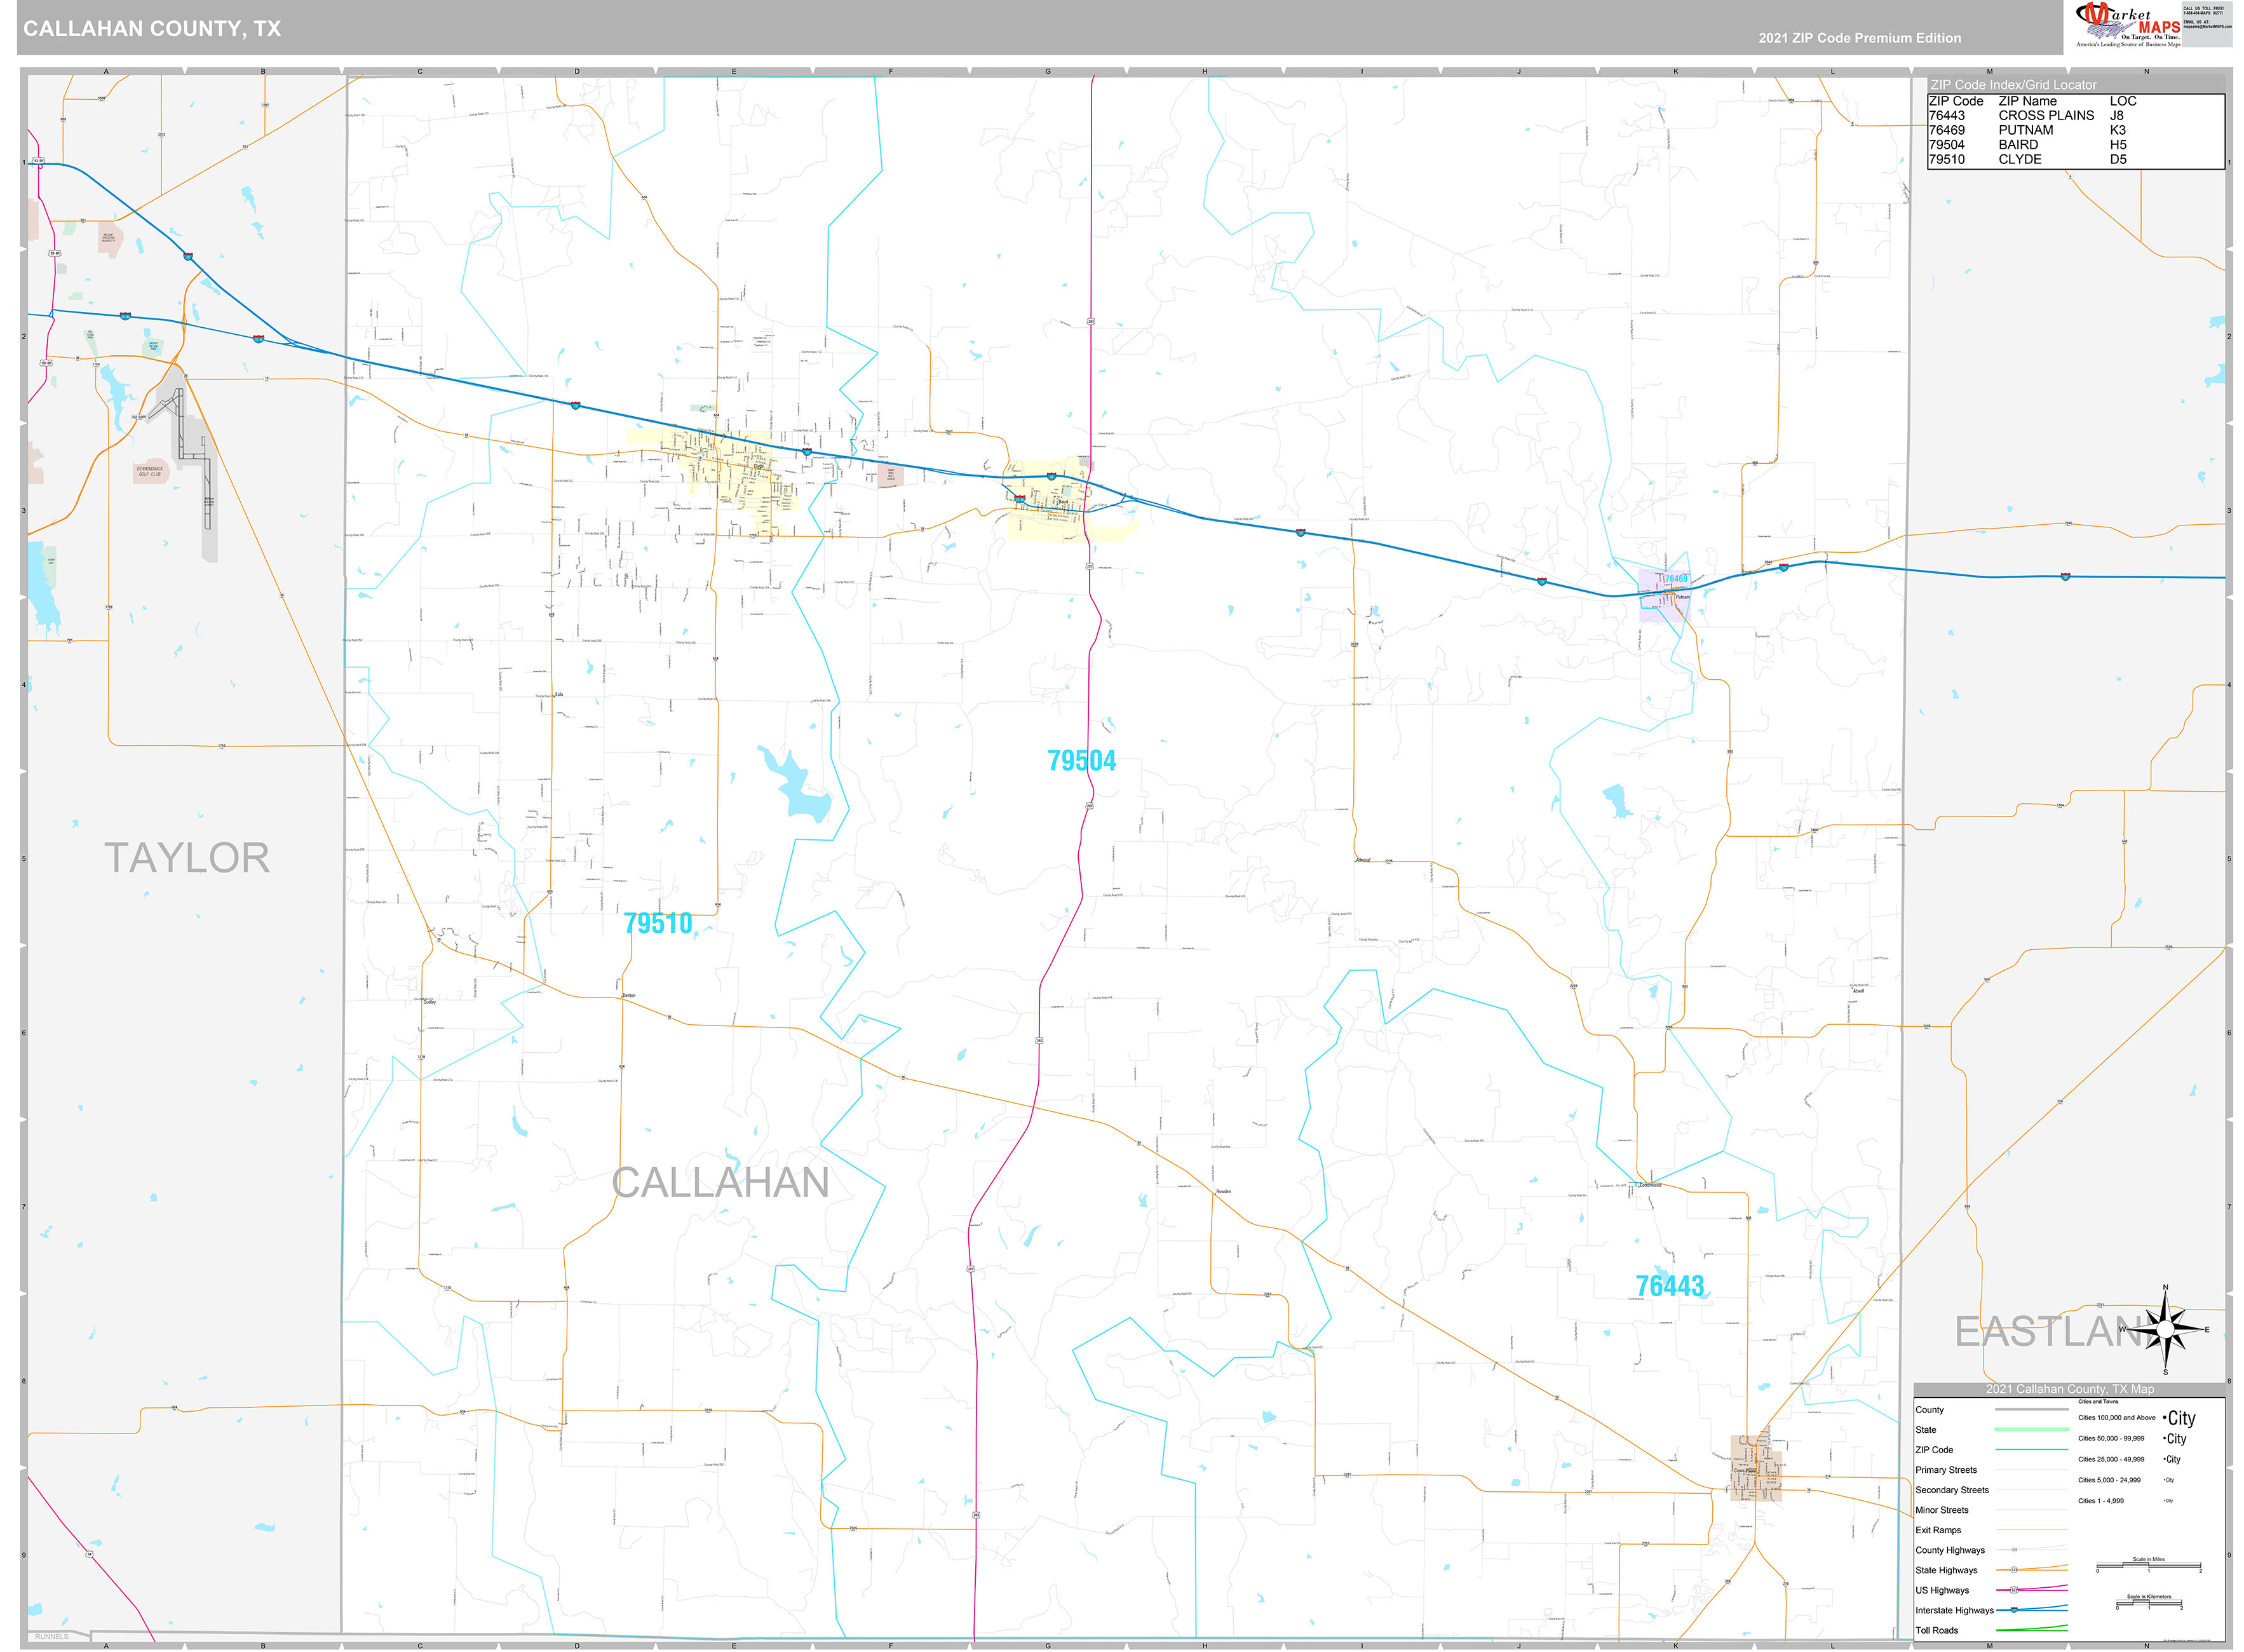Select the gray County line swatch in legend
Image resolution: width=2244 pixels, height=1652 pixels.
tap(2031, 1410)
